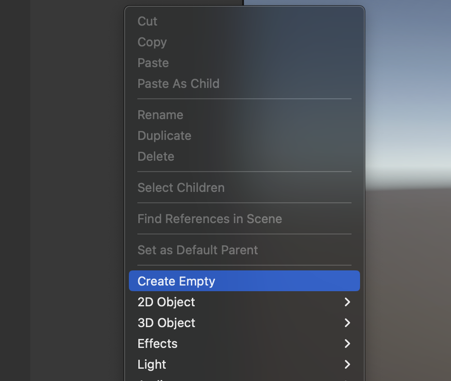The width and height of the screenshot is (451, 381).
Task: Click Set as Default Parent
Action: (198, 250)
